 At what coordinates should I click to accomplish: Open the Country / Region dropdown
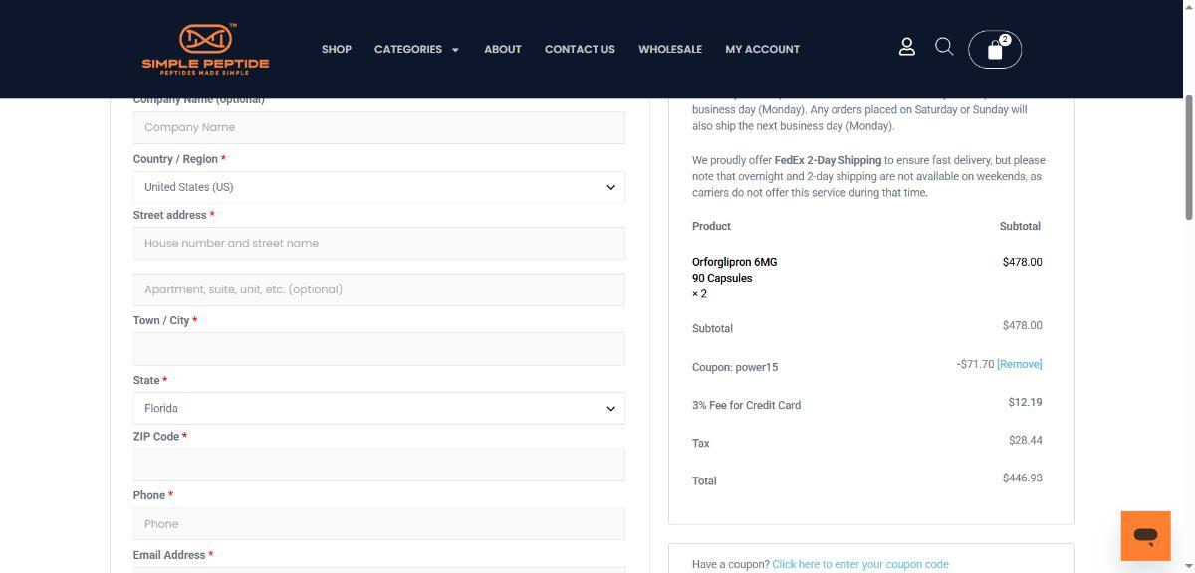tap(378, 187)
